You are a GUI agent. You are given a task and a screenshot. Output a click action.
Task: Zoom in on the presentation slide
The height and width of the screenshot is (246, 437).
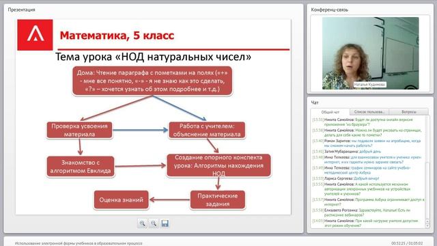click(143, 223)
